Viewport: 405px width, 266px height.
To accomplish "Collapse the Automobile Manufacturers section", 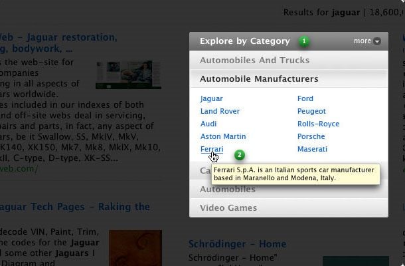I will tap(289, 78).
